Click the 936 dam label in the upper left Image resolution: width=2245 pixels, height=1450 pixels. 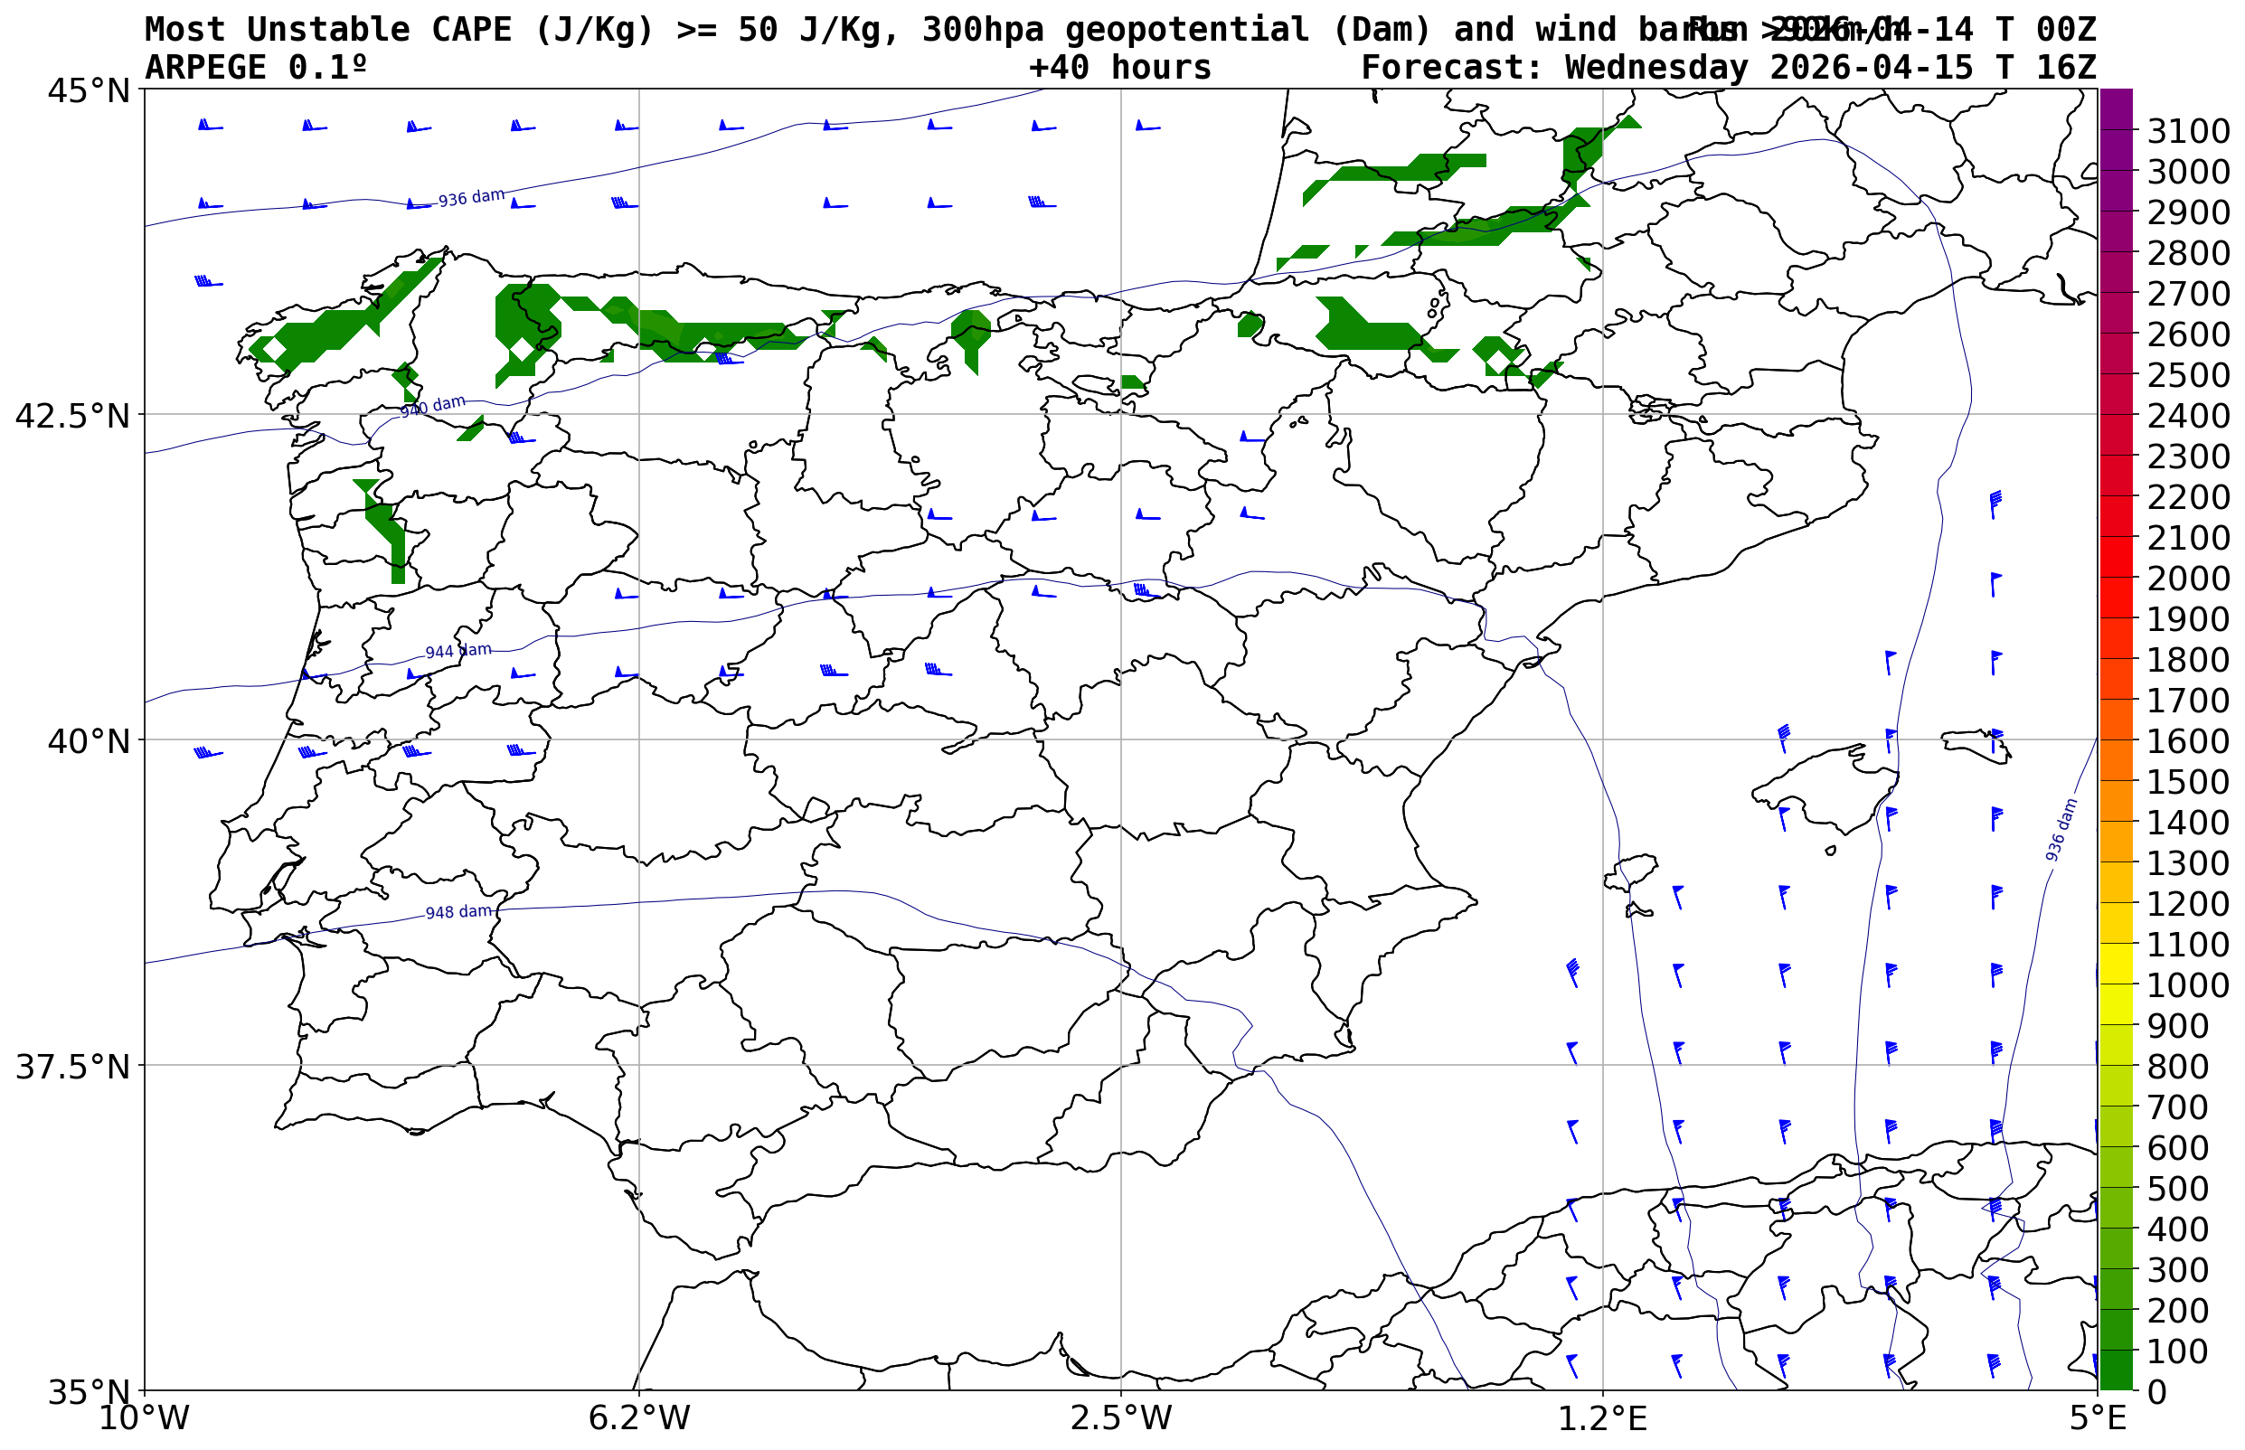(x=471, y=199)
